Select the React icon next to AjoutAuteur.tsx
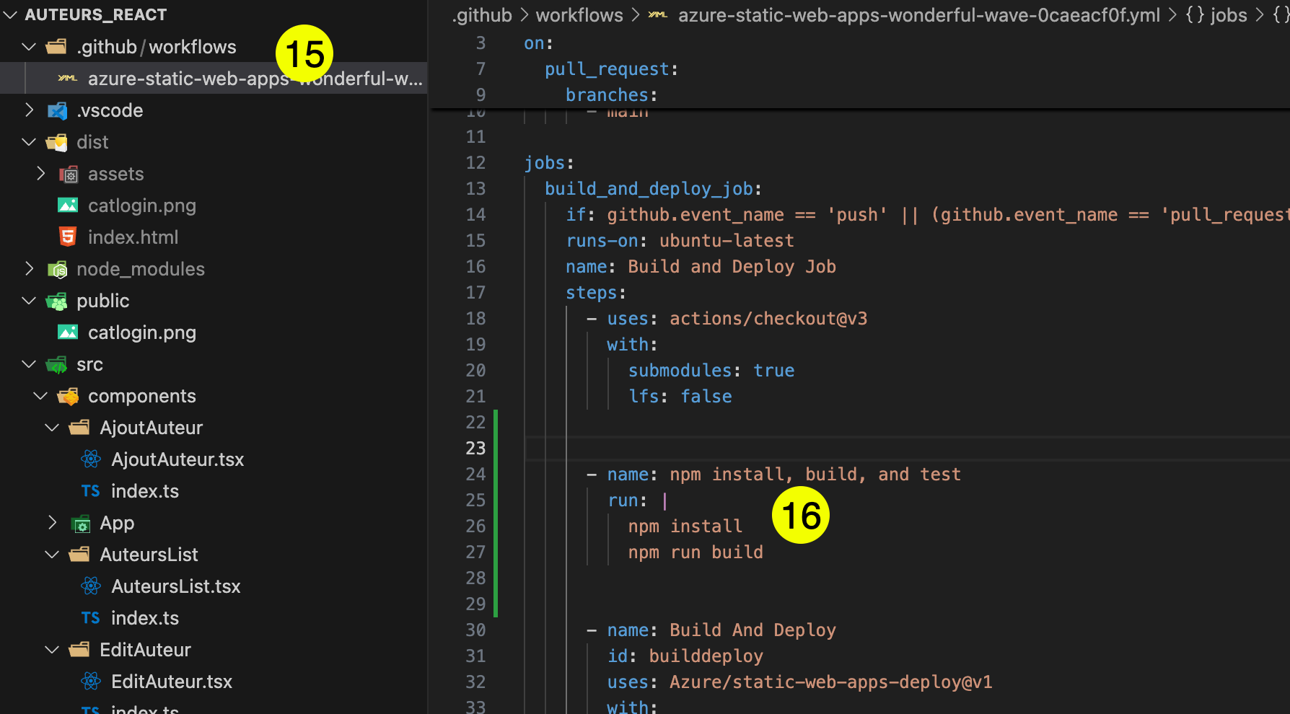Image resolution: width=1290 pixels, height=714 pixels. (x=90, y=459)
